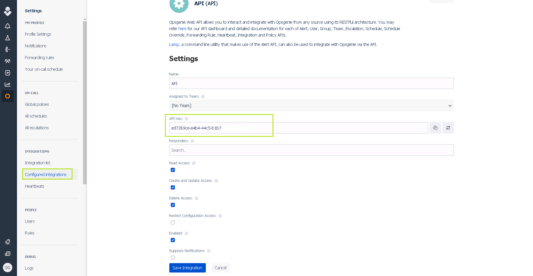Viewport: 533px width, 276px height.
Task: Open Who is on-call phone icon
Action: click(x=8, y=49)
